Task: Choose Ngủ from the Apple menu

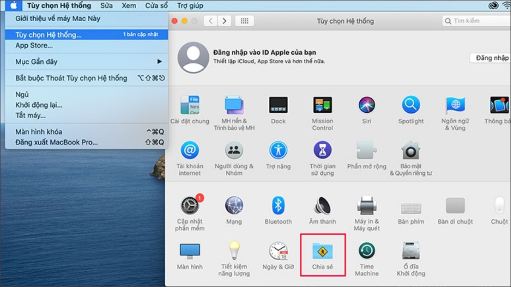Action: pos(87,94)
